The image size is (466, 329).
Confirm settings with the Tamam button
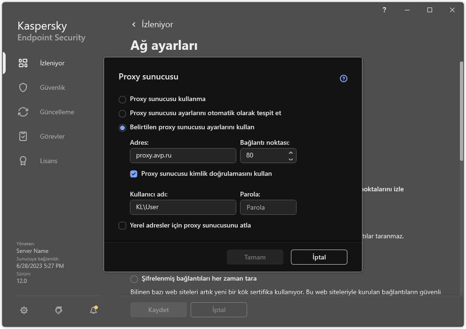[255, 257]
